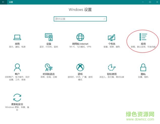Open Personalization paintbrush icon
Image resolution: width=160 pixels, height=124 pixels.
point(112,37)
